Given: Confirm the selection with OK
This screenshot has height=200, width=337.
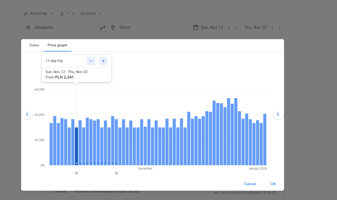Looking at the screenshot, I should 273,184.
